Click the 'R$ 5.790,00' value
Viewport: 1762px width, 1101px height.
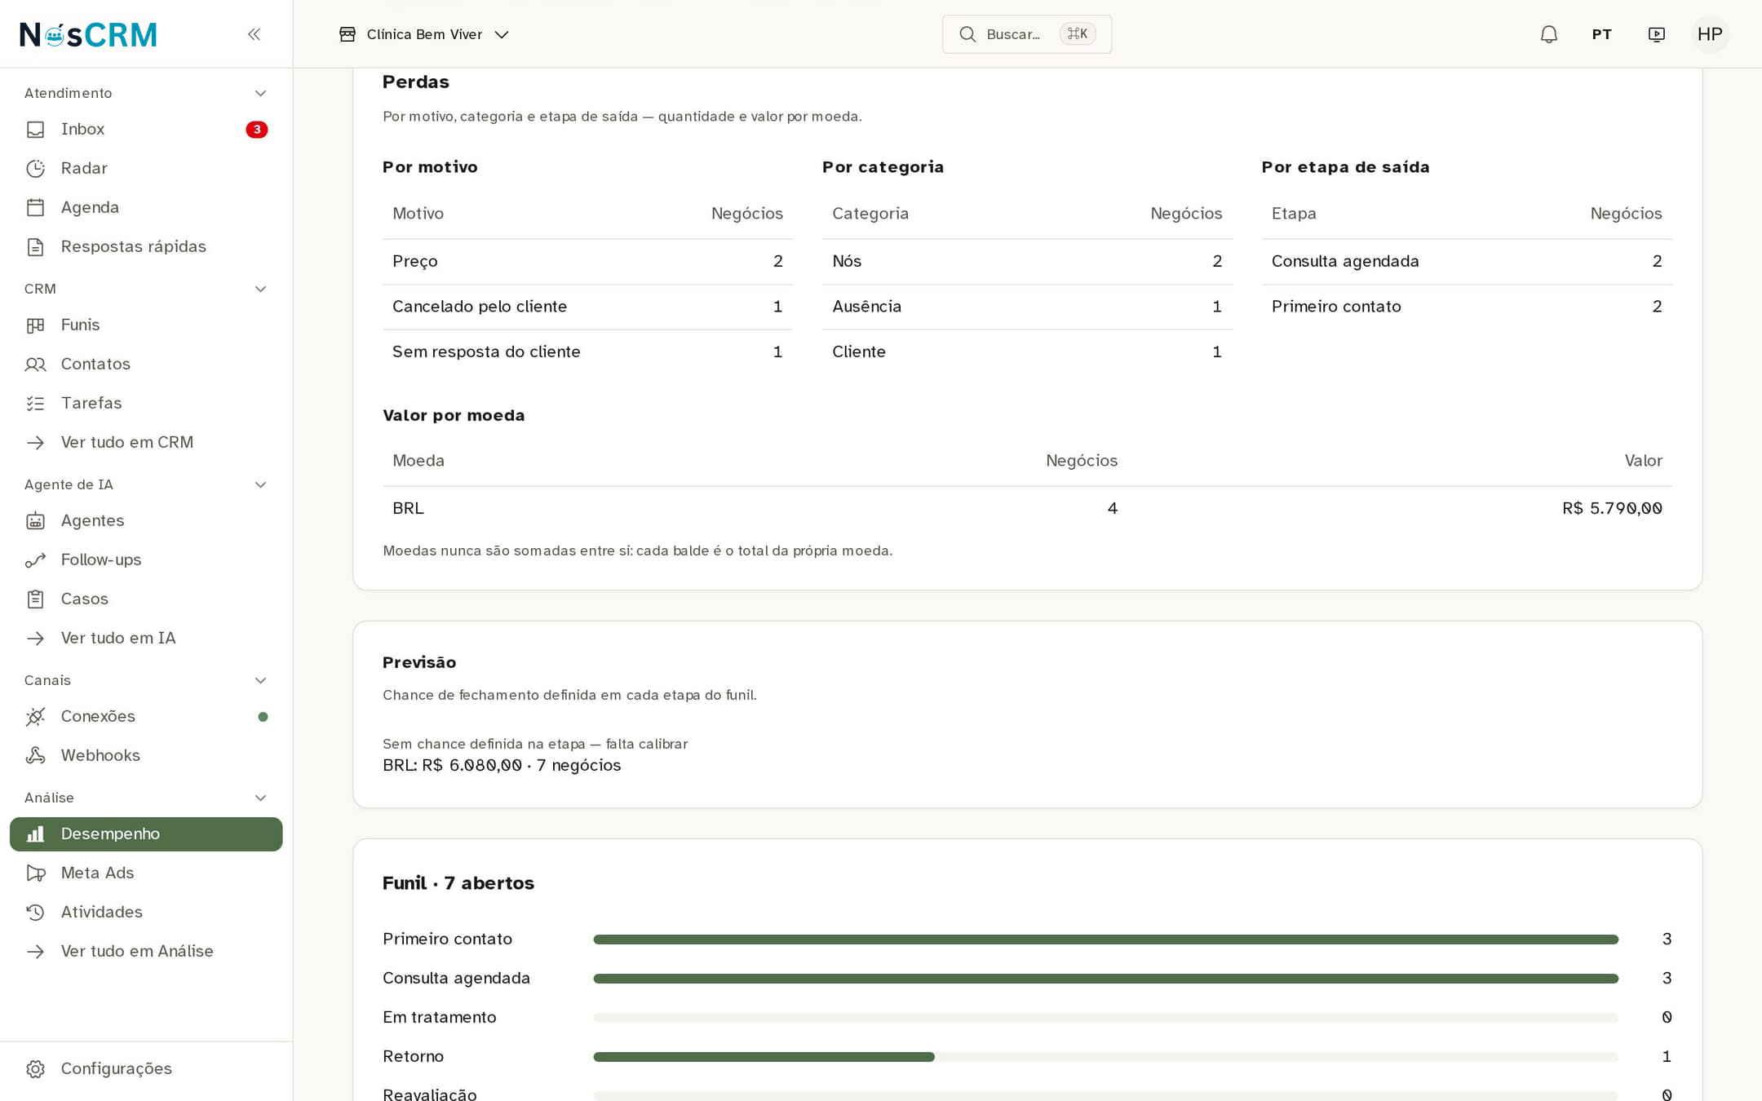pyautogui.click(x=1612, y=508)
